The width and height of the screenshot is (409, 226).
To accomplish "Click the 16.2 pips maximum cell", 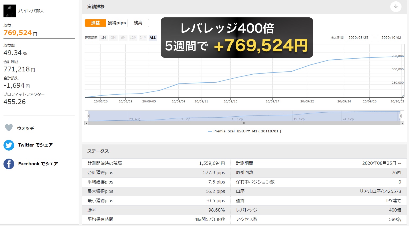I will tap(215, 191).
